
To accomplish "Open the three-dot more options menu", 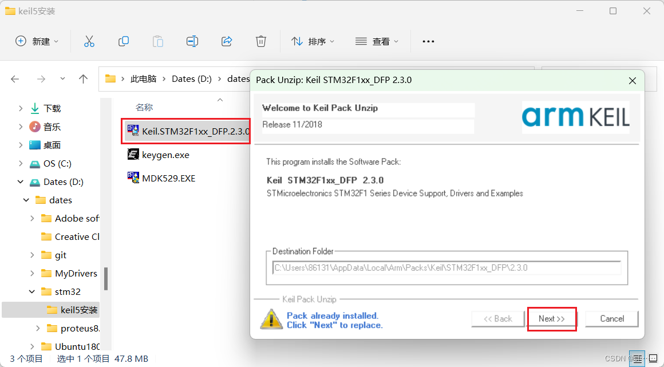I will point(429,41).
